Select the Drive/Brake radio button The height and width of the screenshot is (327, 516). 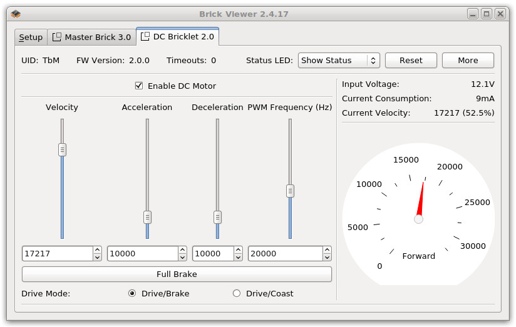[x=132, y=293]
